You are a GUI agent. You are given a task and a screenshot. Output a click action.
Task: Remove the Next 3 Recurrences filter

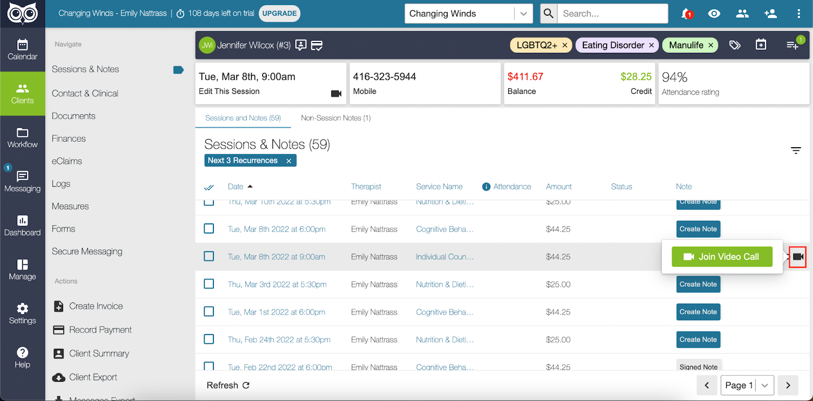pos(289,161)
